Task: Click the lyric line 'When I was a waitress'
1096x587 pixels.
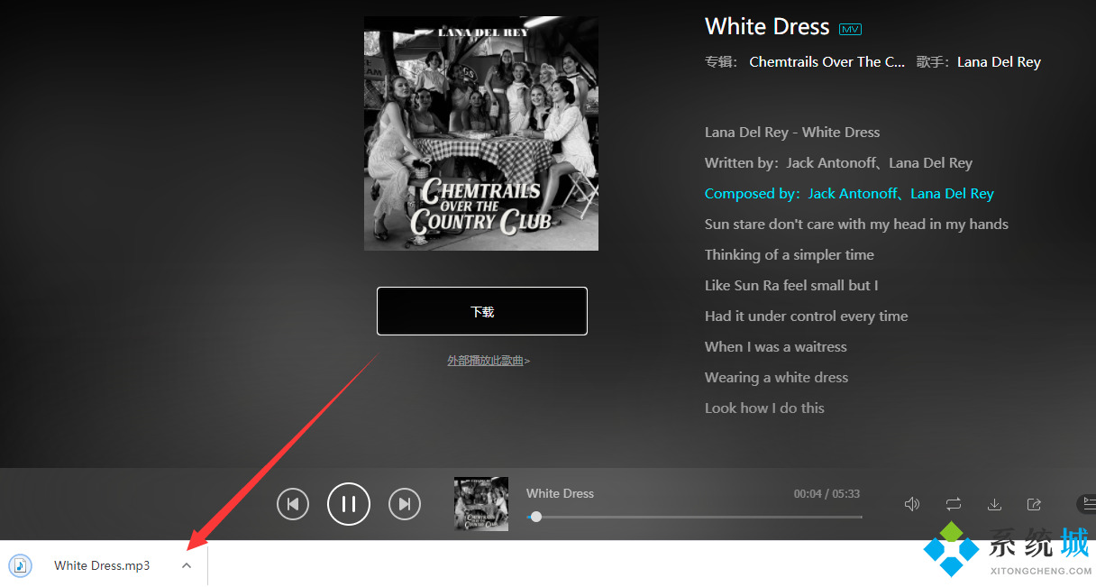Action: pyautogui.click(x=775, y=347)
